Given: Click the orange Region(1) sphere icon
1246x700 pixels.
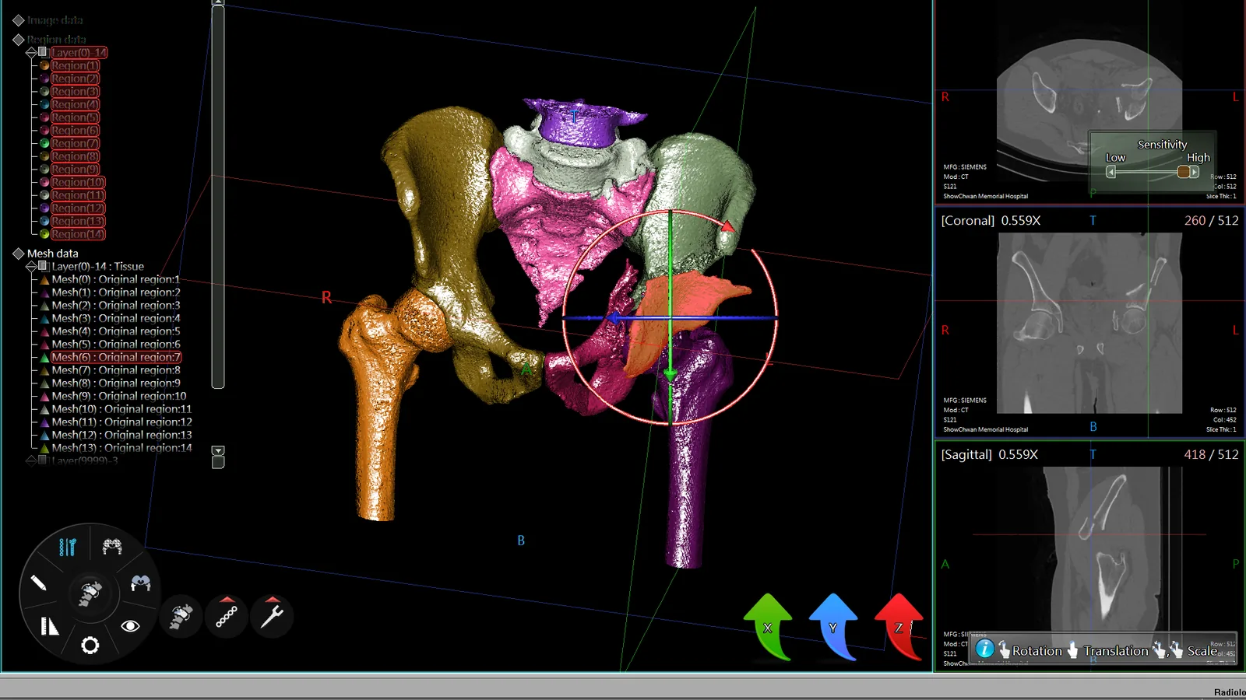Looking at the screenshot, I should coord(44,65).
